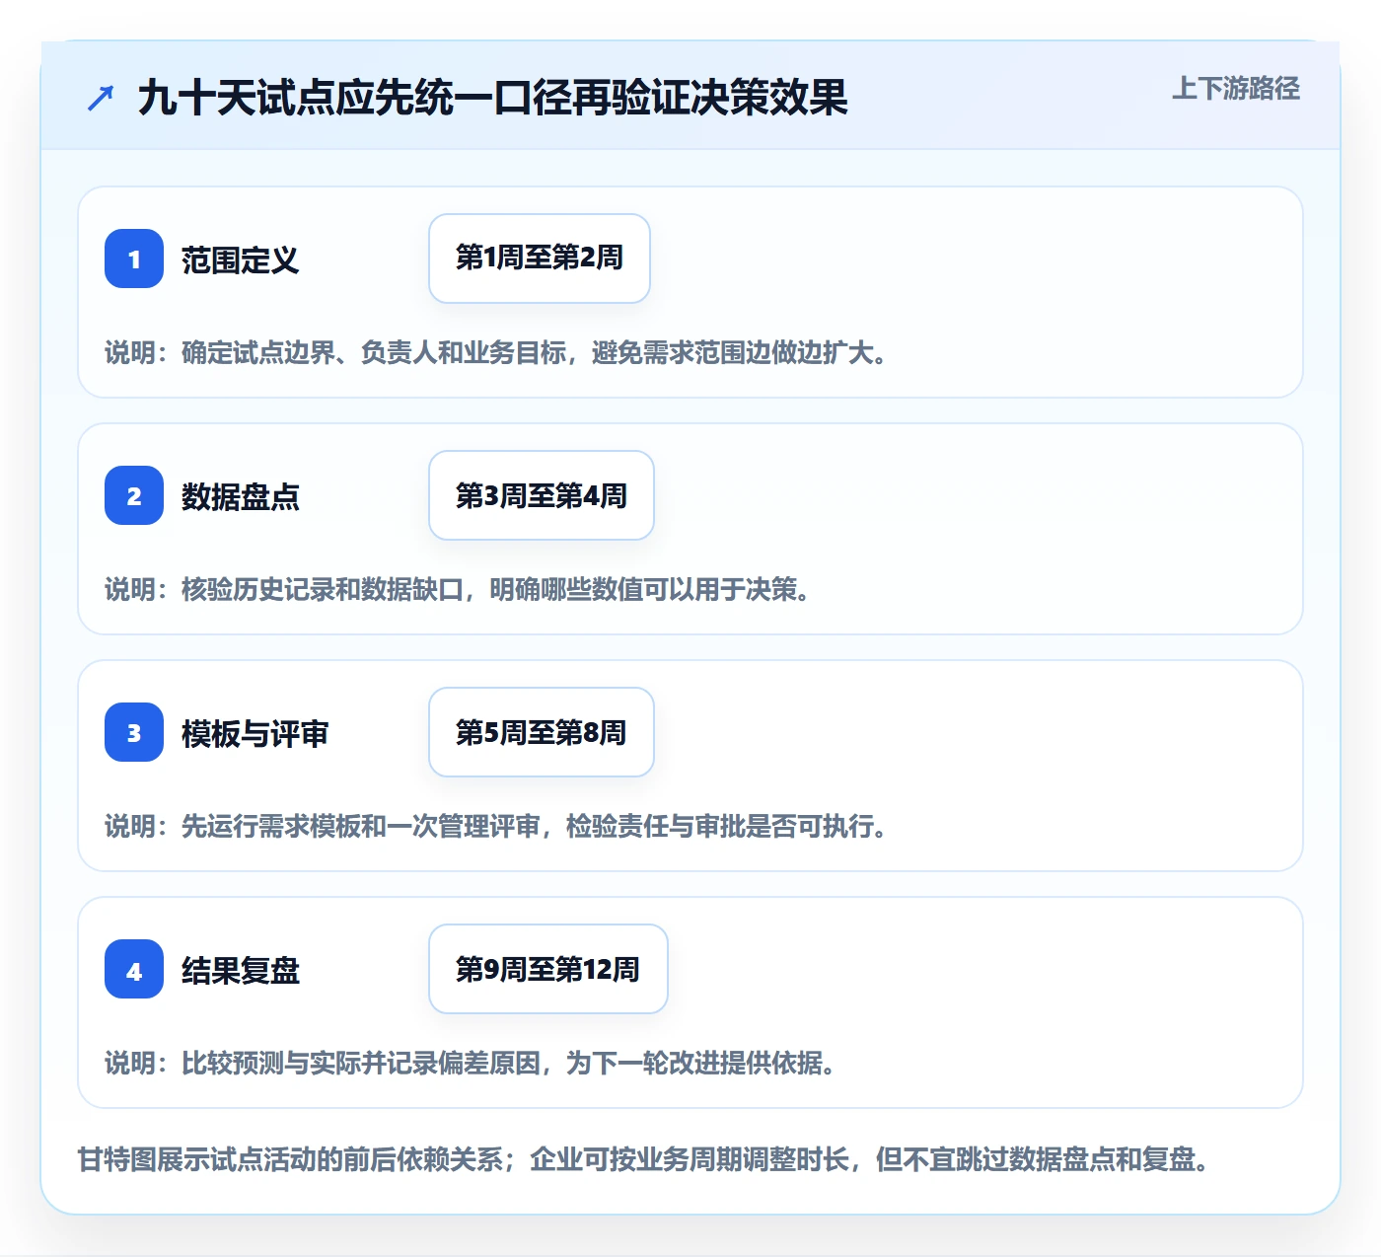The width and height of the screenshot is (1381, 1257).
Task: Click the blue arrow icon beside the title
Action: click(101, 98)
